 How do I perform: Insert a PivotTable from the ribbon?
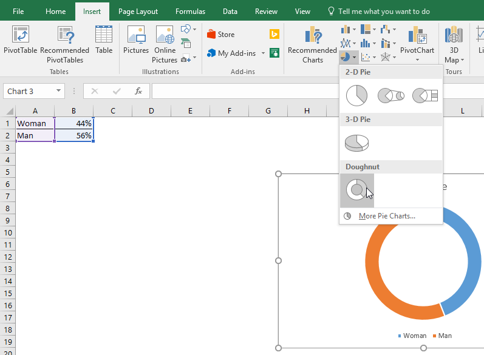pos(21,40)
